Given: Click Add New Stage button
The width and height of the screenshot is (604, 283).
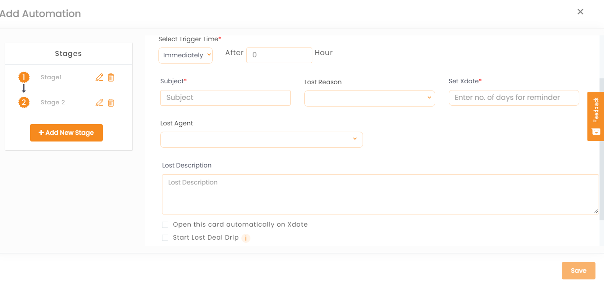Looking at the screenshot, I should point(66,133).
